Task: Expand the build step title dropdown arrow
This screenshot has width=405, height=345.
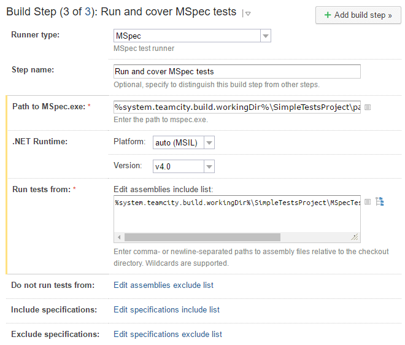Action: click(x=246, y=14)
